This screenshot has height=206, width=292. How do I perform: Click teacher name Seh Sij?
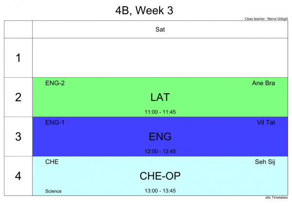click(265, 162)
